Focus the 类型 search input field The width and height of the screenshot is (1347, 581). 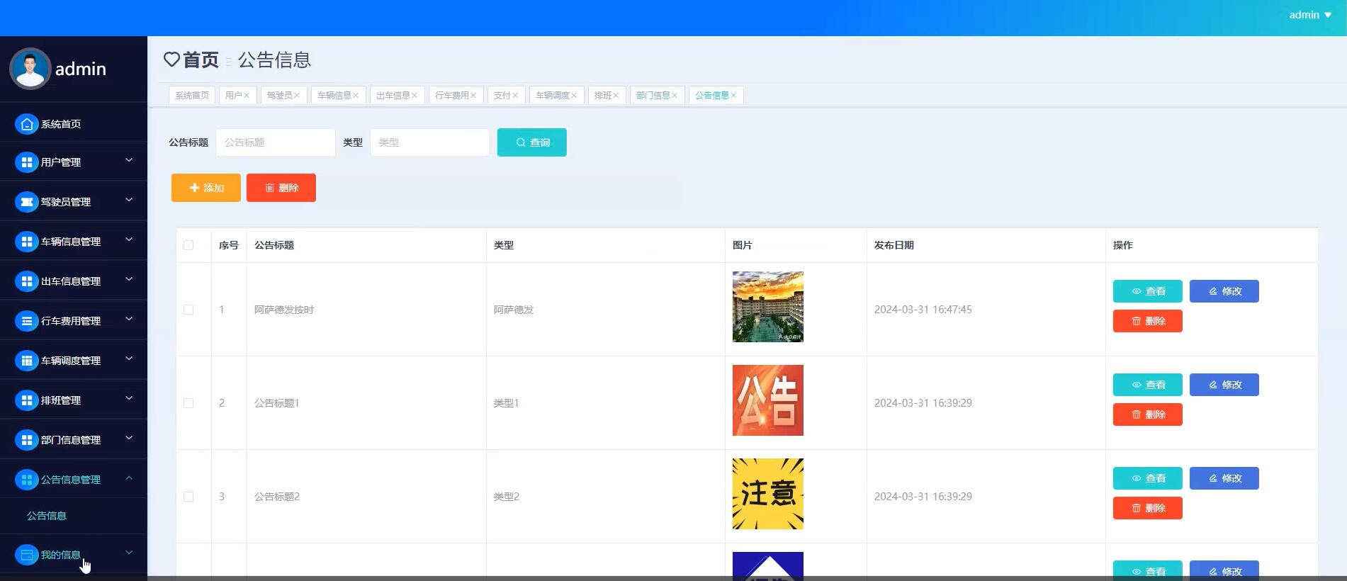coord(430,142)
